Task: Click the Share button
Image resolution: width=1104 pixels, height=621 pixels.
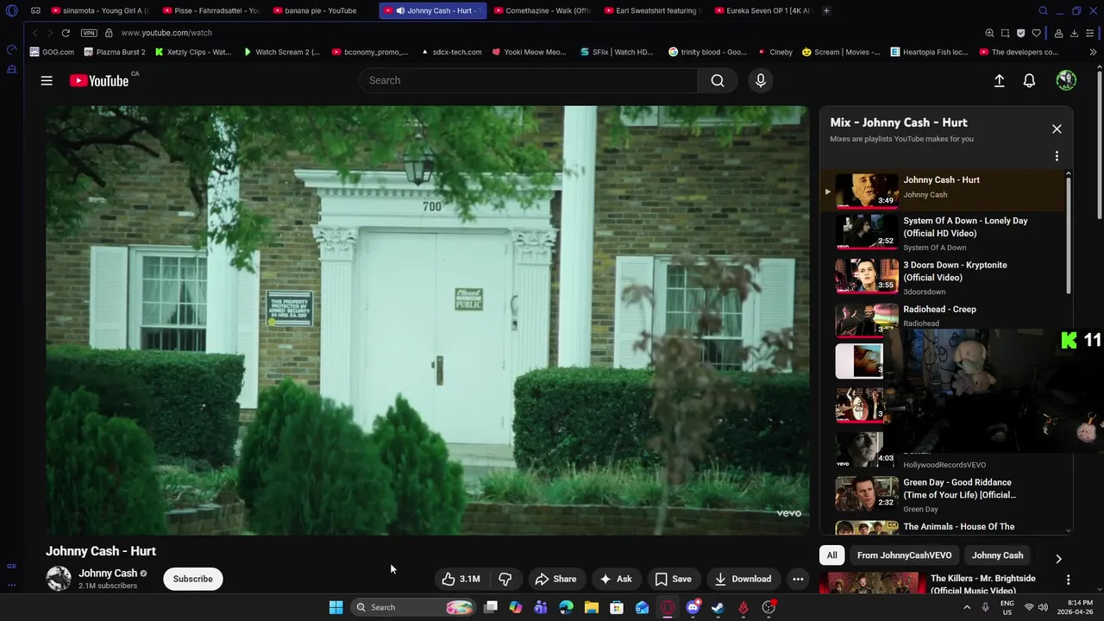Action: [555, 579]
